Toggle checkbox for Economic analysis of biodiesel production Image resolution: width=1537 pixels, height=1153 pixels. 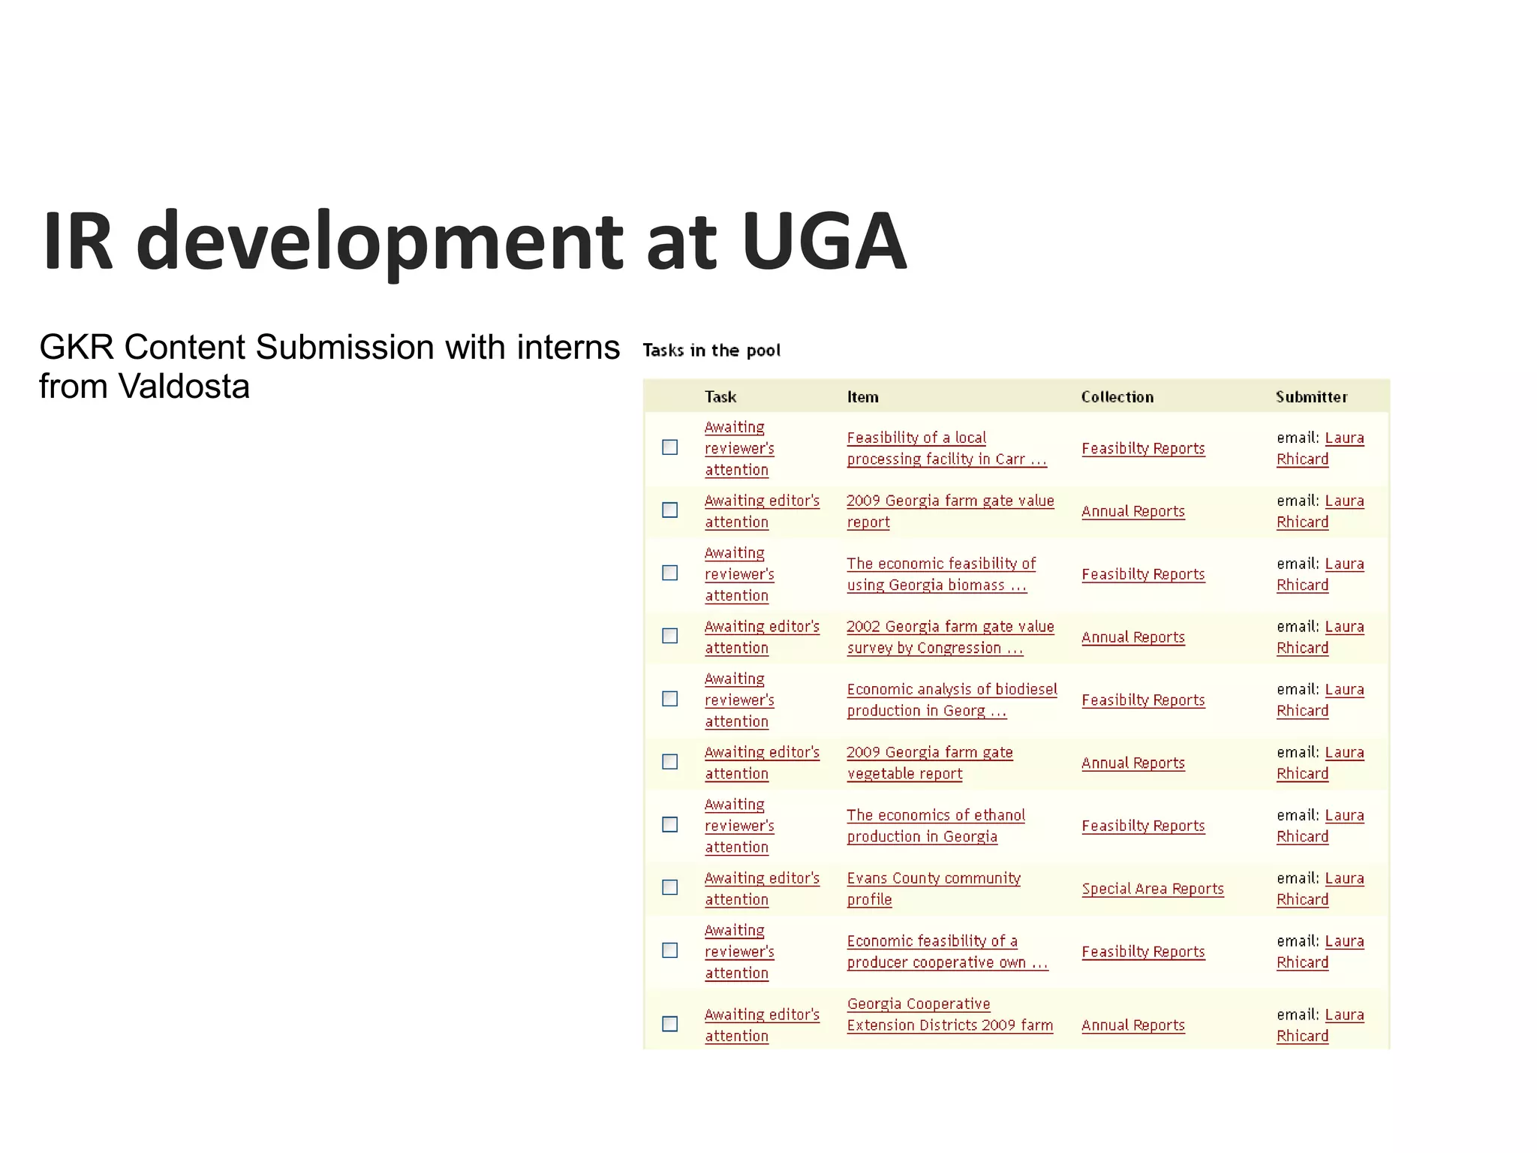670,699
